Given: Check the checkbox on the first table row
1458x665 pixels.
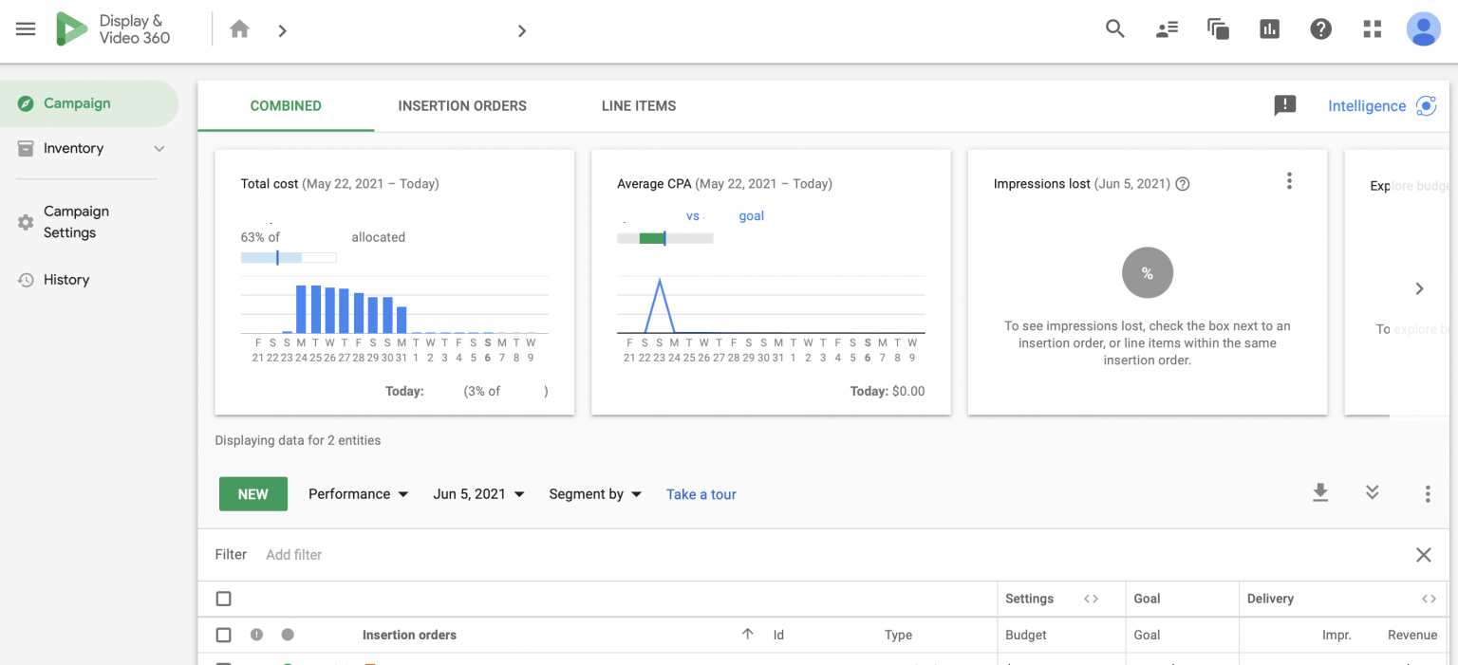Looking at the screenshot, I should tap(224, 662).
